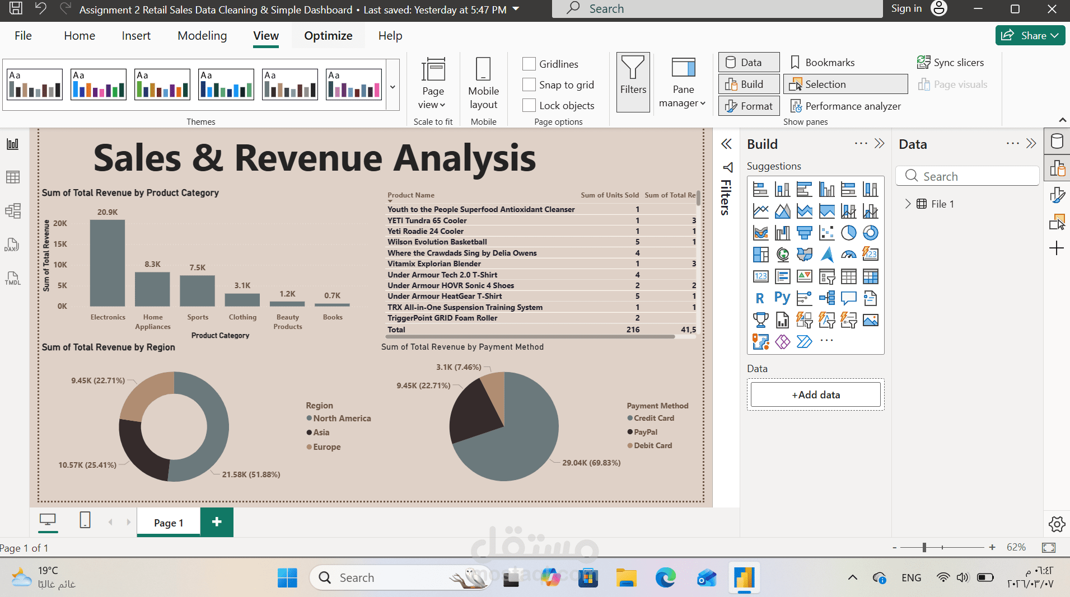
Task: Select the Page 1 tab
Action: [x=168, y=522]
